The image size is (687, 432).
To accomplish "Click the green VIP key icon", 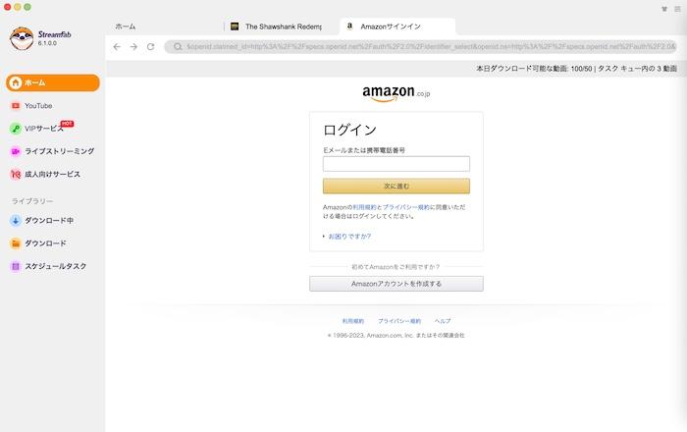I will [16, 129].
